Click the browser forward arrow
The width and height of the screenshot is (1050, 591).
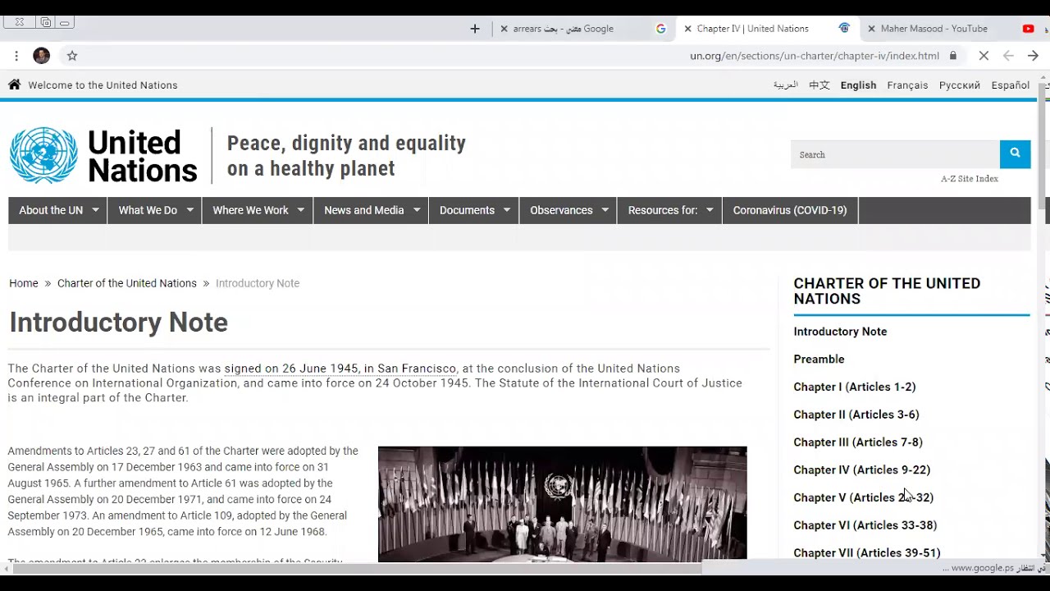point(1033,56)
